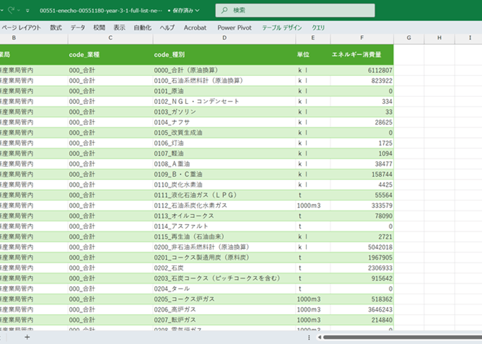Click the horizontal scrollbar thumb
The width and height of the screenshot is (482, 344).
click(x=403, y=337)
